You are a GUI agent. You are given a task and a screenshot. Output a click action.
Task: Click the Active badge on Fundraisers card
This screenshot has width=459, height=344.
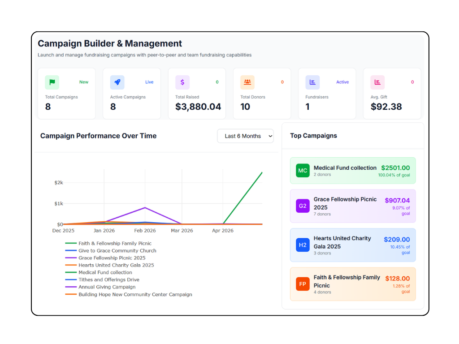pos(342,82)
